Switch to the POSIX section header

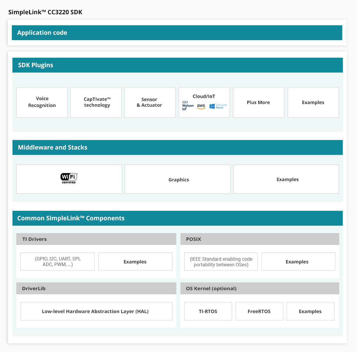pyautogui.click(x=260, y=239)
